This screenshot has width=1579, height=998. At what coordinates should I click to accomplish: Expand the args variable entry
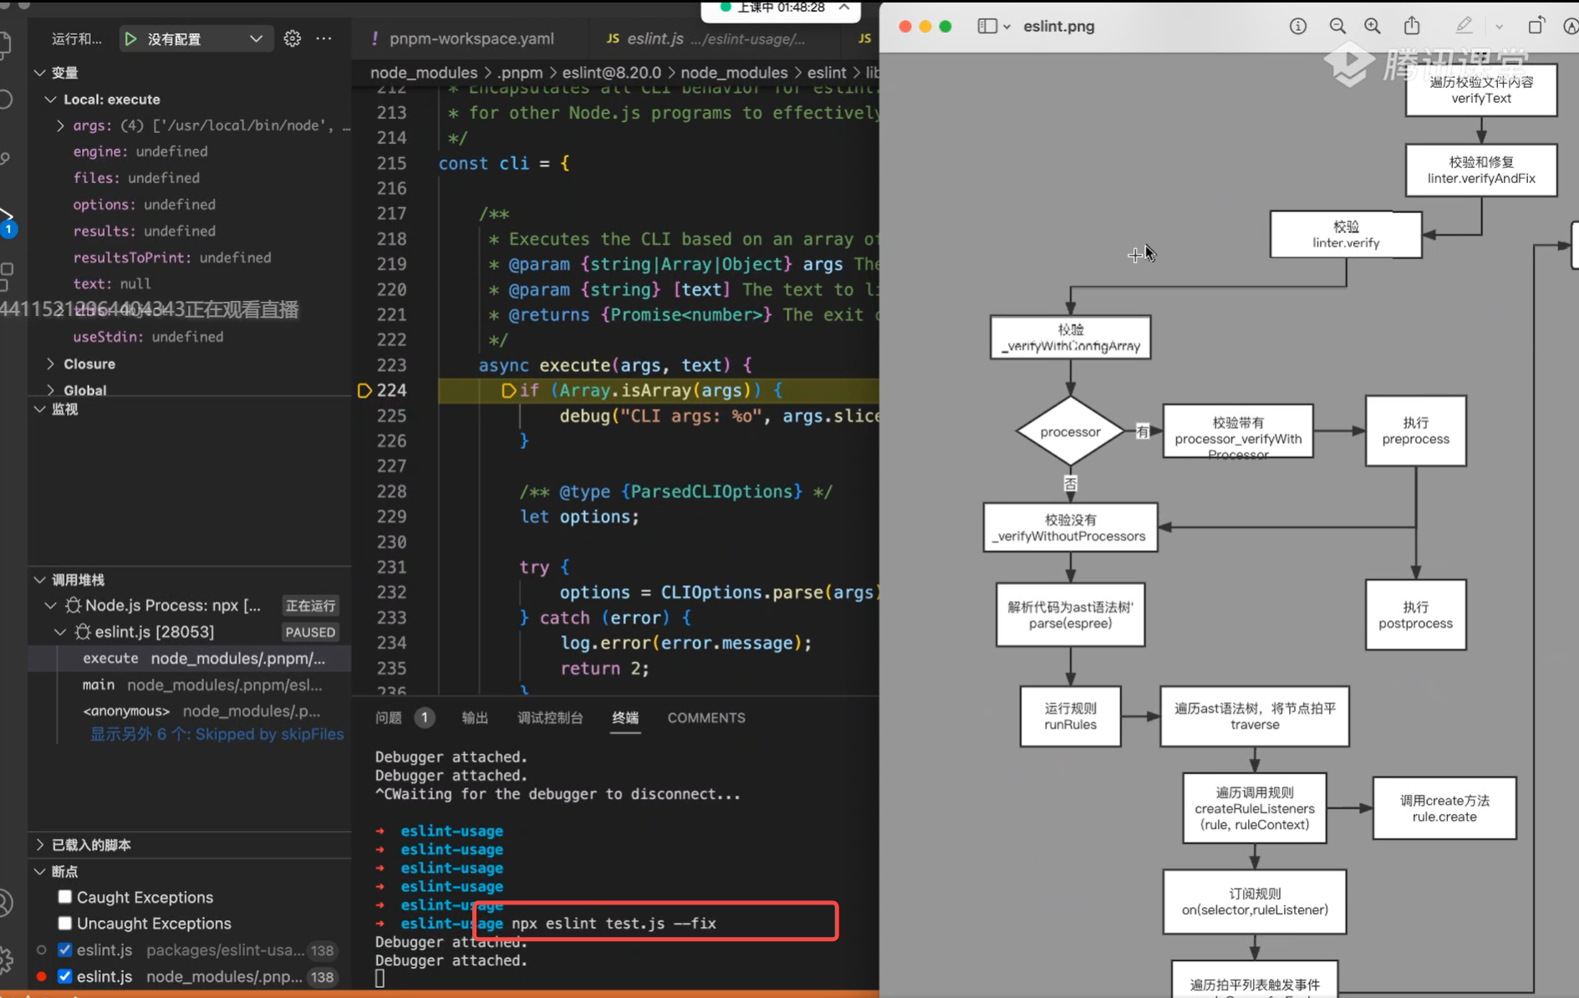[60, 125]
